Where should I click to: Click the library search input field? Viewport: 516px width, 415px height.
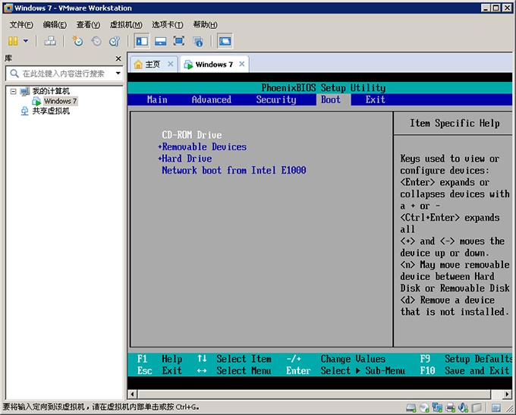(x=64, y=74)
